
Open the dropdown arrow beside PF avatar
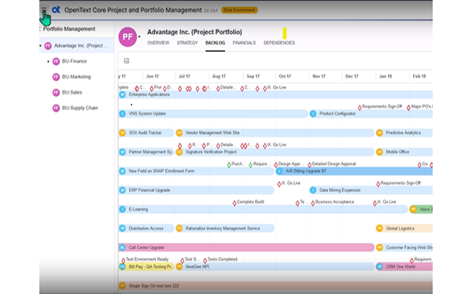pos(139,37)
